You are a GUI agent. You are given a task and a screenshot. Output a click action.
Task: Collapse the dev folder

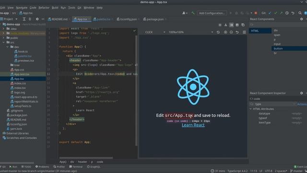coord(7,47)
